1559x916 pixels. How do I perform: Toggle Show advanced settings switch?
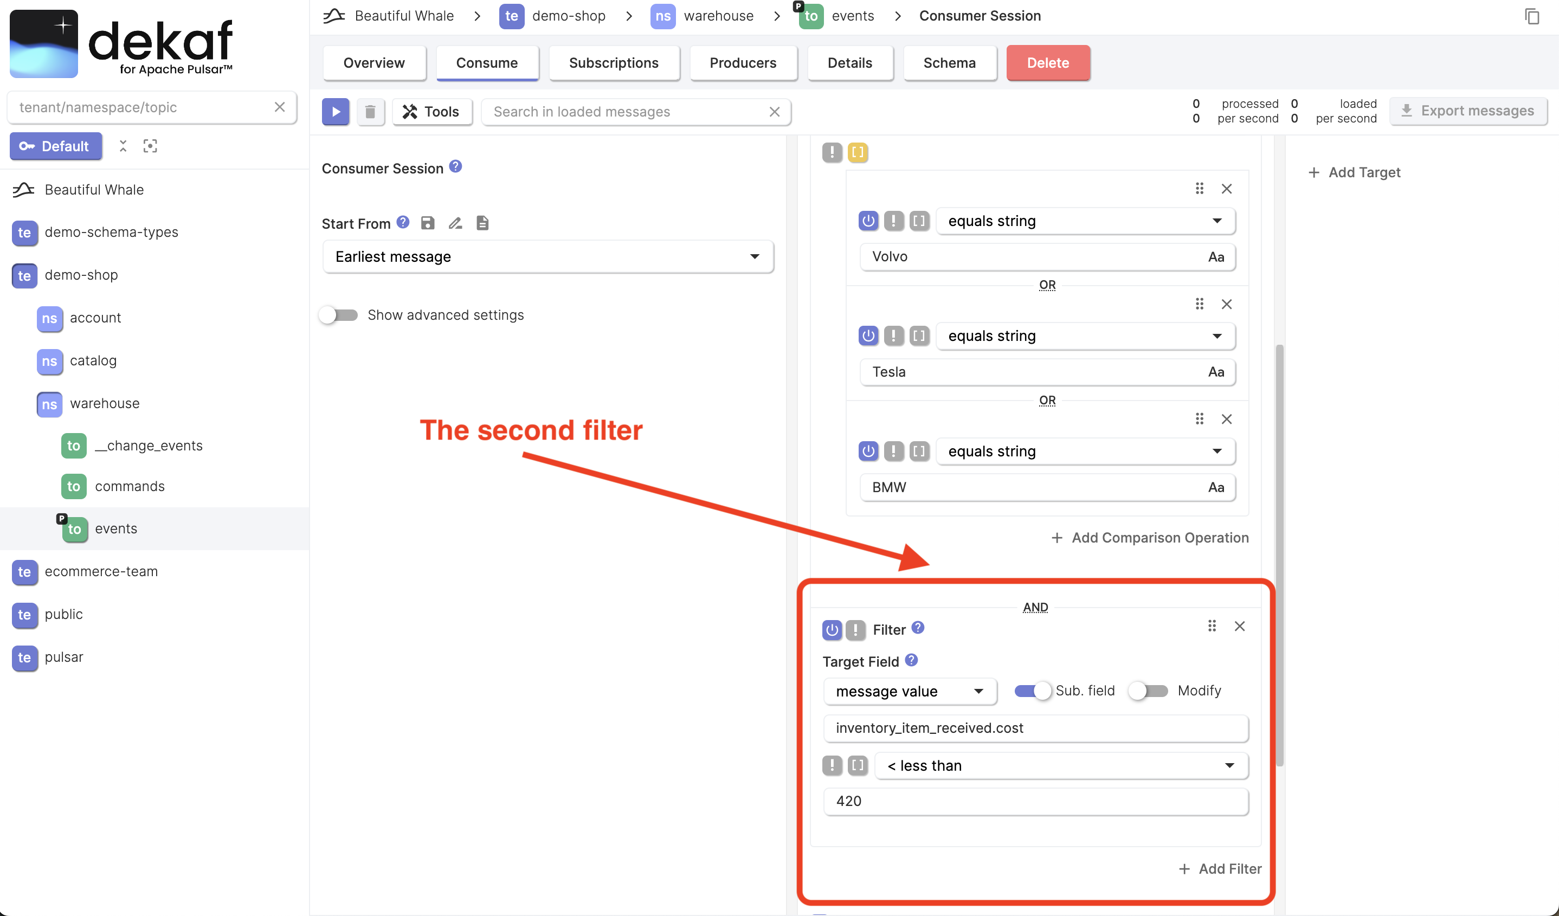338,314
